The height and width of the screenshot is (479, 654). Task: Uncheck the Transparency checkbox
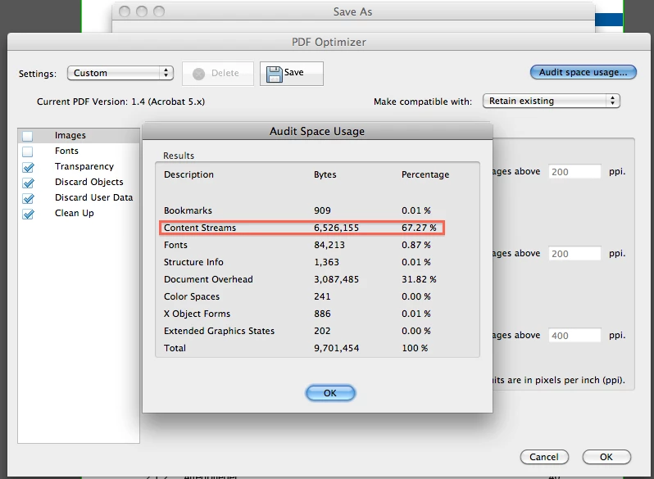coord(28,167)
